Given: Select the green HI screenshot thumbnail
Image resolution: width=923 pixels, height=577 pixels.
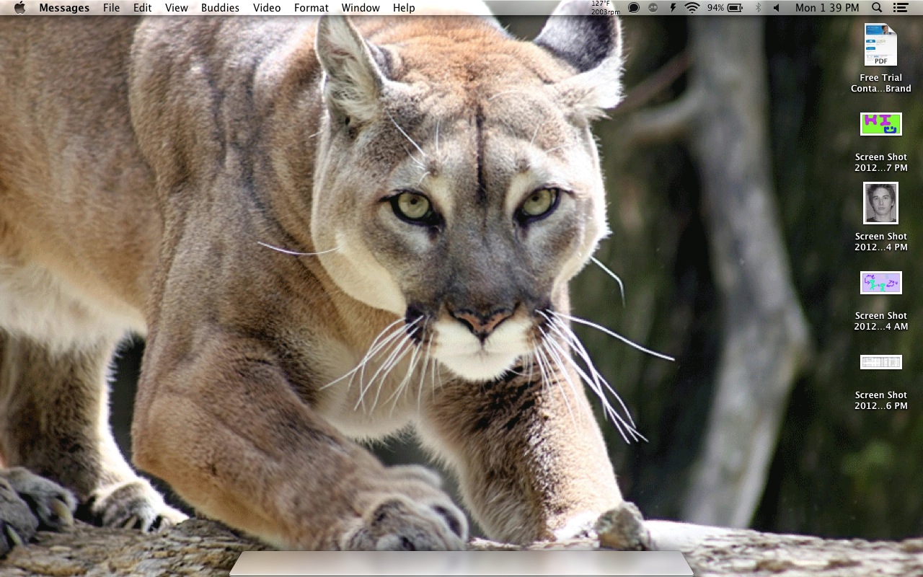Looking at the screenshot, I should click(880, 124).
